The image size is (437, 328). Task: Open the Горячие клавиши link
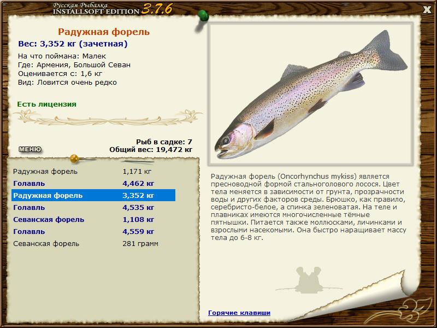[239, 313]
